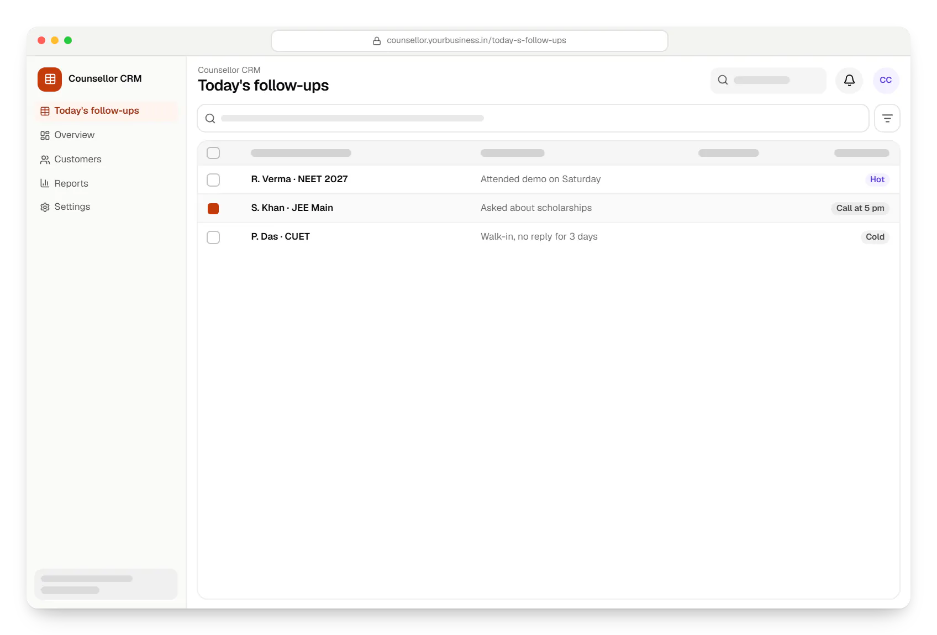Click the Hot tag on R. Verma
This screenshot has width=937, height=635.
click(877, 179)
